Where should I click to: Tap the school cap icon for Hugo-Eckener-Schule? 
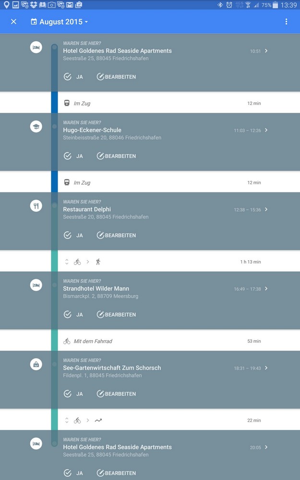36,126
